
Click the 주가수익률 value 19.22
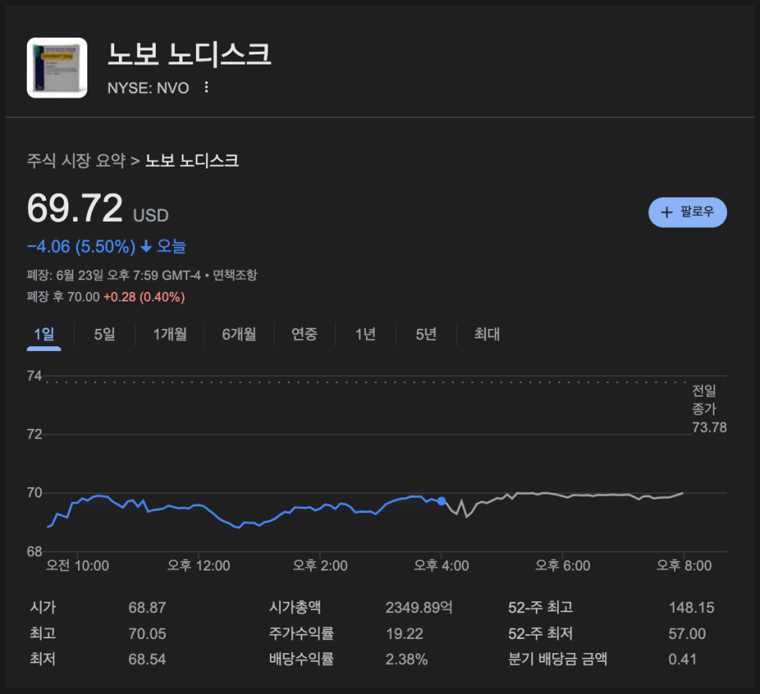[x=404, y=633]
